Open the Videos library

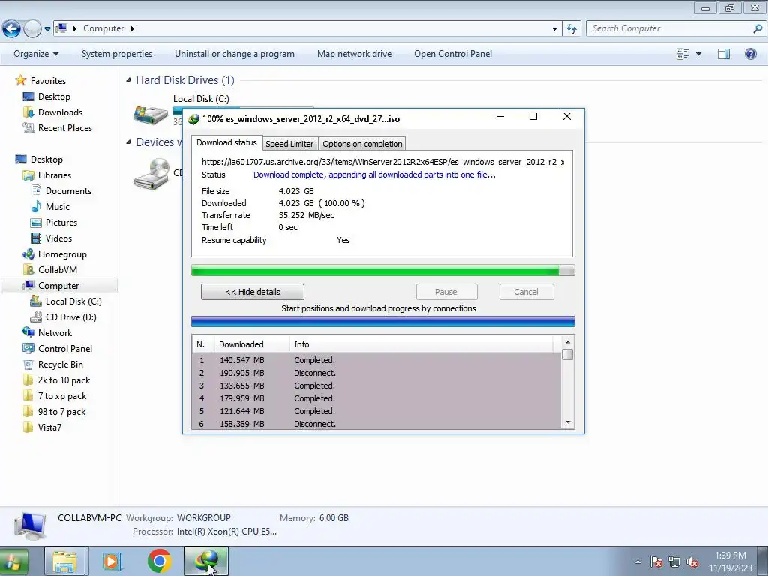click(52, 238)
